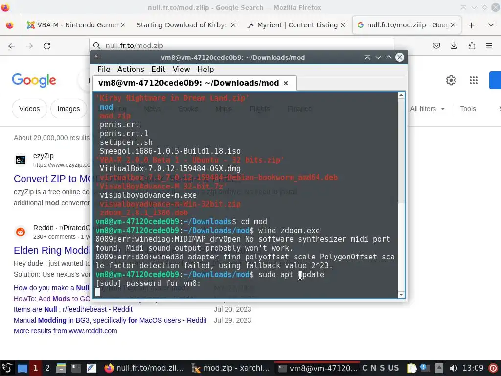501x376 pixels.
Task: Open the Google search Tools
Action: pos(468,109)
